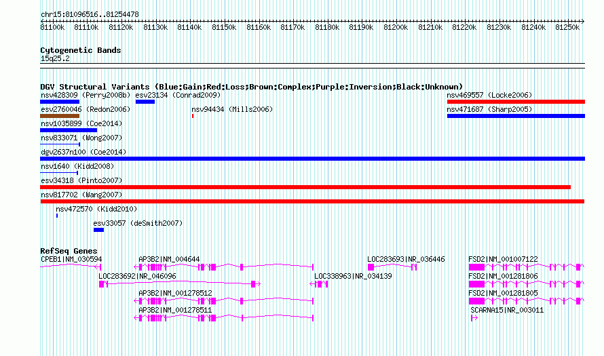The height and width of the screenshot is (356, 604).
Task: Click the esv33057 (deSmith2007) label
Action: [x=138, y=223]
